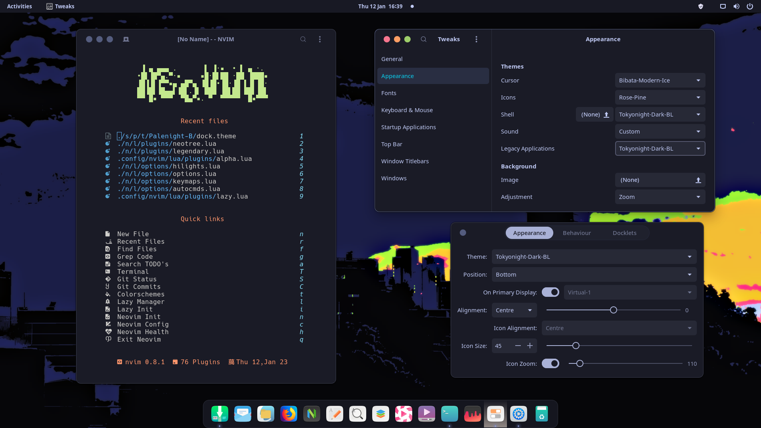This screenshot has height=428, width=761.
Task: Open the Tweaks three-dot menu
Action: coord(476,39)
